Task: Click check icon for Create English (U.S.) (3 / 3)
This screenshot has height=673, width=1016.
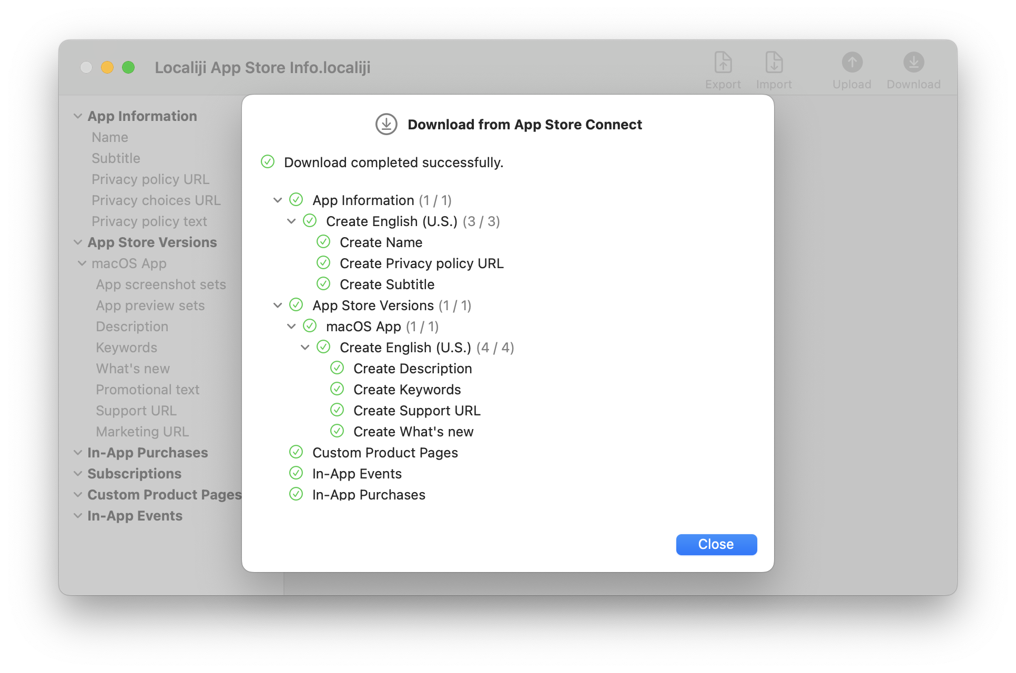Action: pyautogui.click(x=310, y=221)
